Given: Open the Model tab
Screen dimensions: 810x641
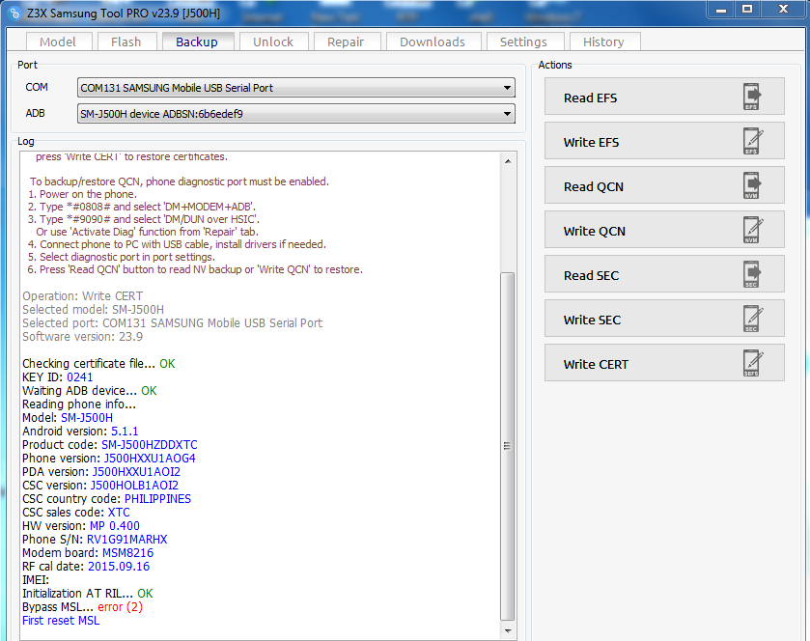Looking at the screenshot, I should pos(58,42).
